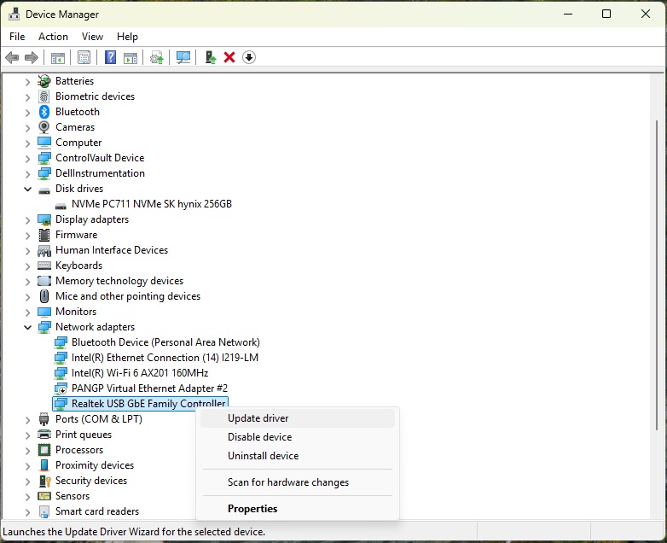This screenshot has width=667, height=543.
Task: Click the Security devices key icon
Action: click(44, 481)
